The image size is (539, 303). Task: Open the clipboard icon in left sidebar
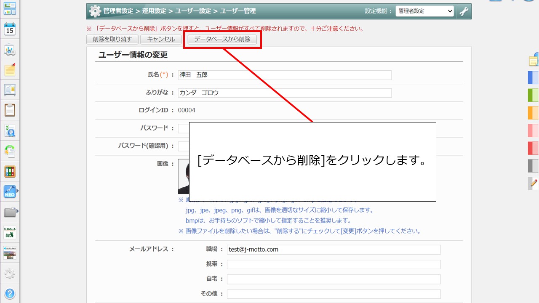click(10, 110)
